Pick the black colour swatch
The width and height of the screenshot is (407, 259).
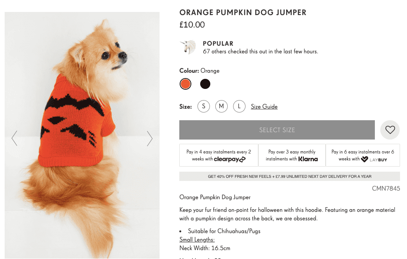205,84
